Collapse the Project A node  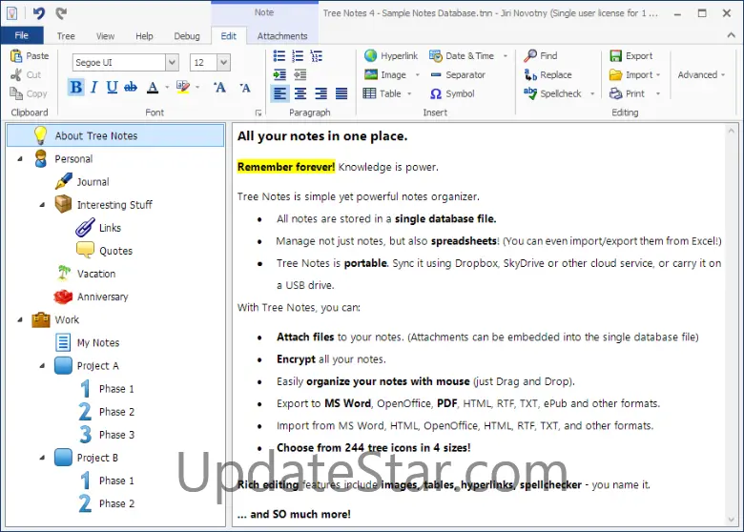click(x=42, y=365)
